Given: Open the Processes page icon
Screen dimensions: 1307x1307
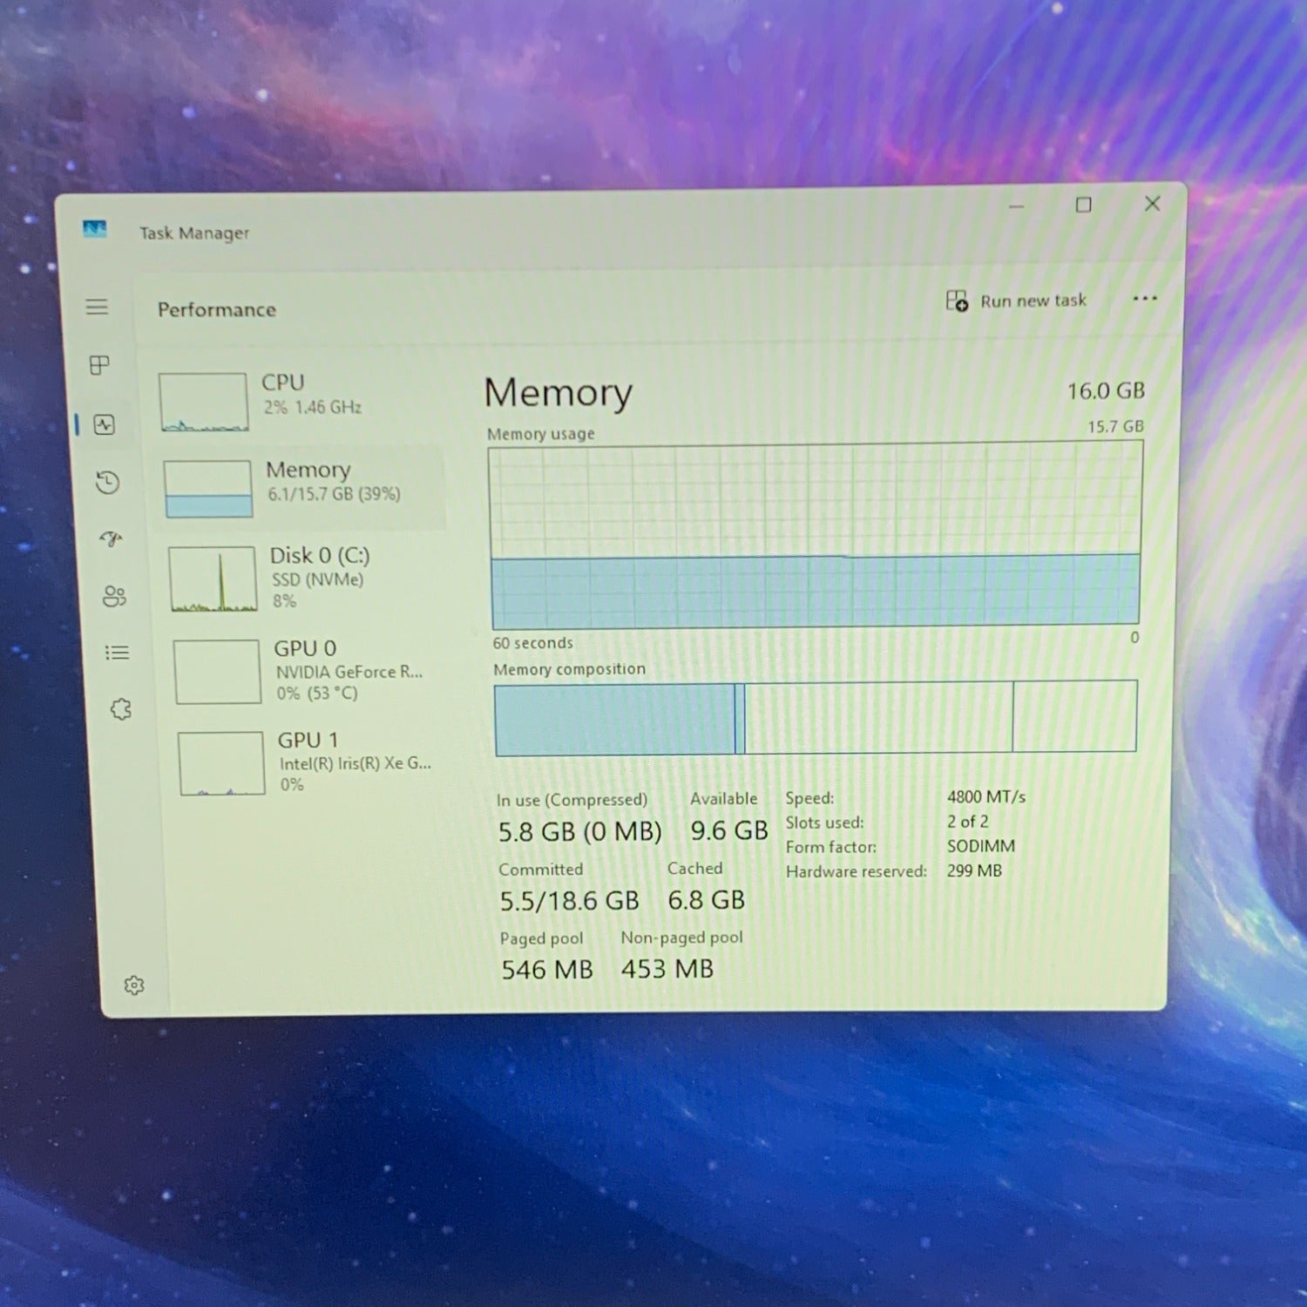Looking at the screenshot, I should click(100, 365).
